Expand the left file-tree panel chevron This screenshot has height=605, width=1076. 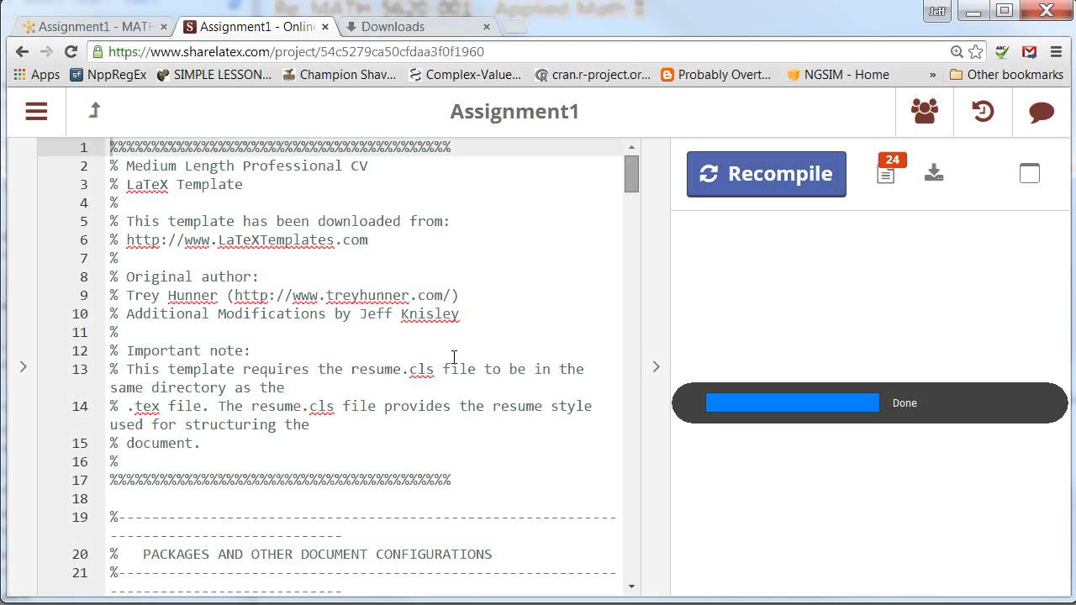click(24, 366)
